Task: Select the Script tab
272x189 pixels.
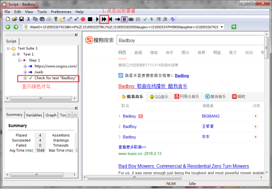Action: [11, 41]
